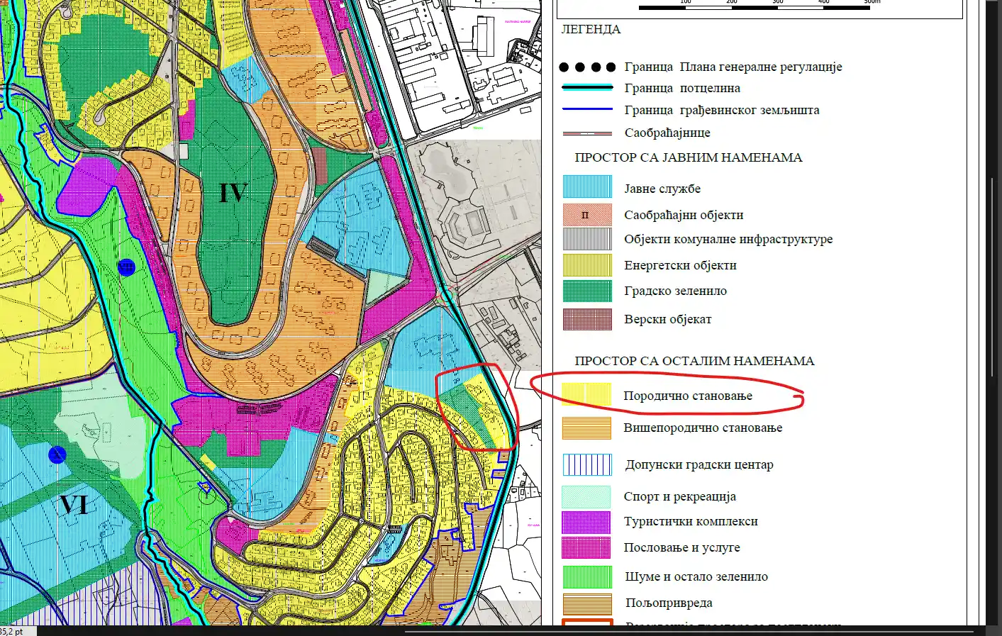The image size is (1002, 636).
Task: Click the magenta Пословање и услуге swatch
Action: click(586, 547)
